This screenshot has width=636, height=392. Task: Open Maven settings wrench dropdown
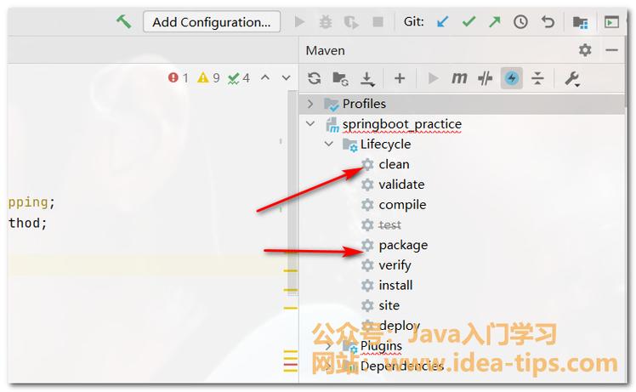pos(571,78)
